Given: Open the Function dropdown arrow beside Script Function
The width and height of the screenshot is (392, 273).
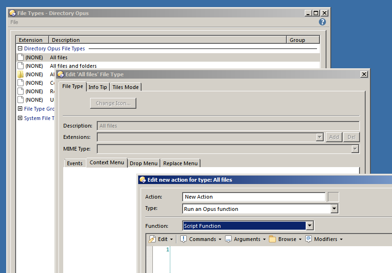Looking at the screenshot, I should coord(310,226).
